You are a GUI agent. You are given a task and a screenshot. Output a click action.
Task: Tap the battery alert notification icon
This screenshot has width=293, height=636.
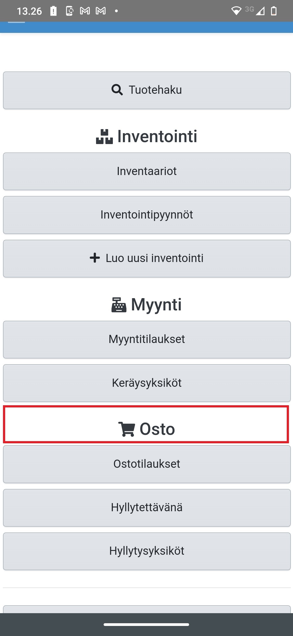pyautogui.click(x=53, y=11)
